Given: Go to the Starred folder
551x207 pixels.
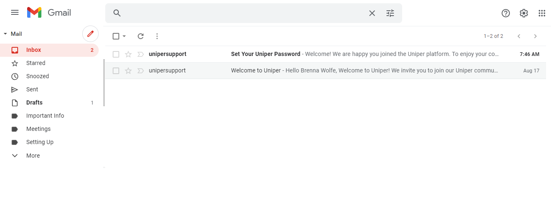Looking at the screenshot, I should pos(36,63).
